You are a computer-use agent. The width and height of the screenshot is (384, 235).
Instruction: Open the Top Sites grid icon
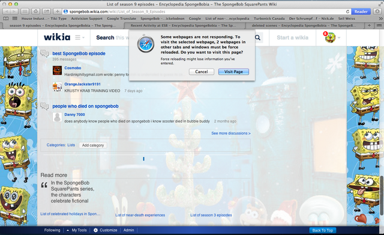(x=14, y=19)
